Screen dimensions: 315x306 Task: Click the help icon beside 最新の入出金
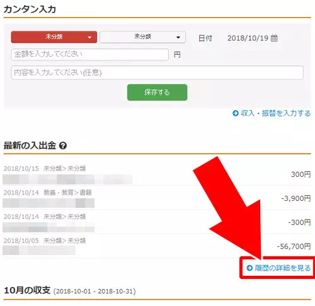tap(63, 145)
